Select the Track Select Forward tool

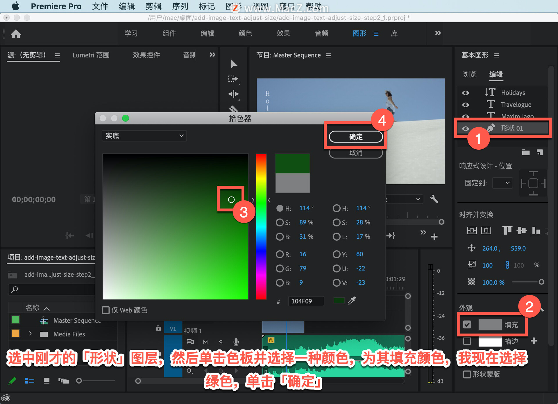[233, 79]
